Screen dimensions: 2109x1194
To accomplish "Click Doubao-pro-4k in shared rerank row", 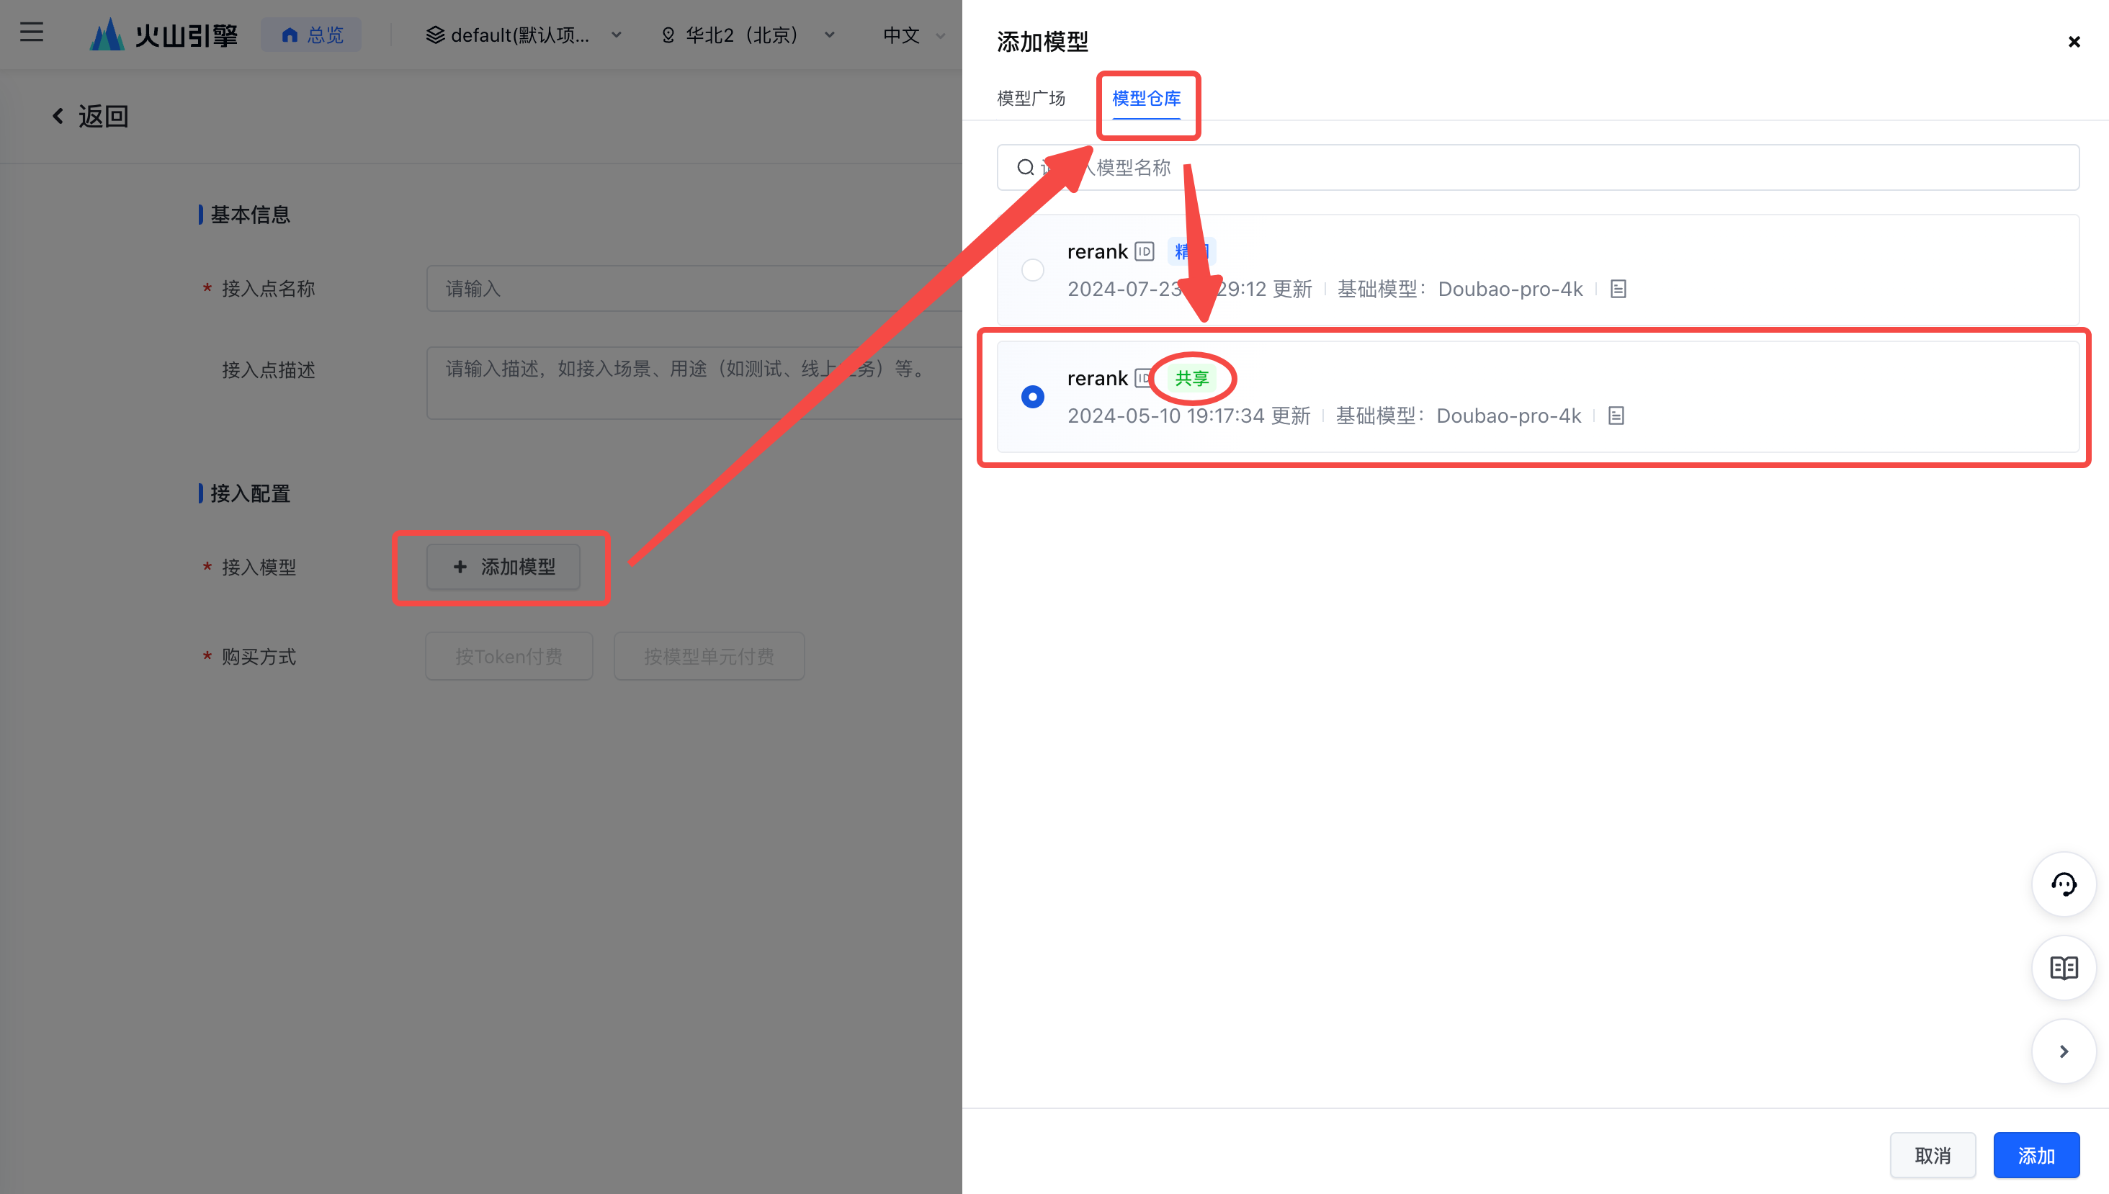I will [1509, 416].
